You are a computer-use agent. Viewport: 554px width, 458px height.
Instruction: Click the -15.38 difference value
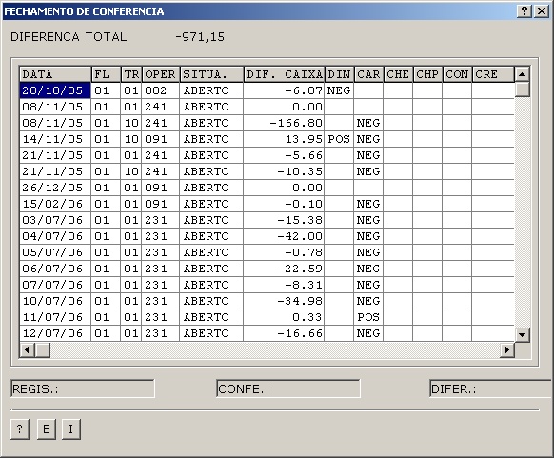point(300,220)
